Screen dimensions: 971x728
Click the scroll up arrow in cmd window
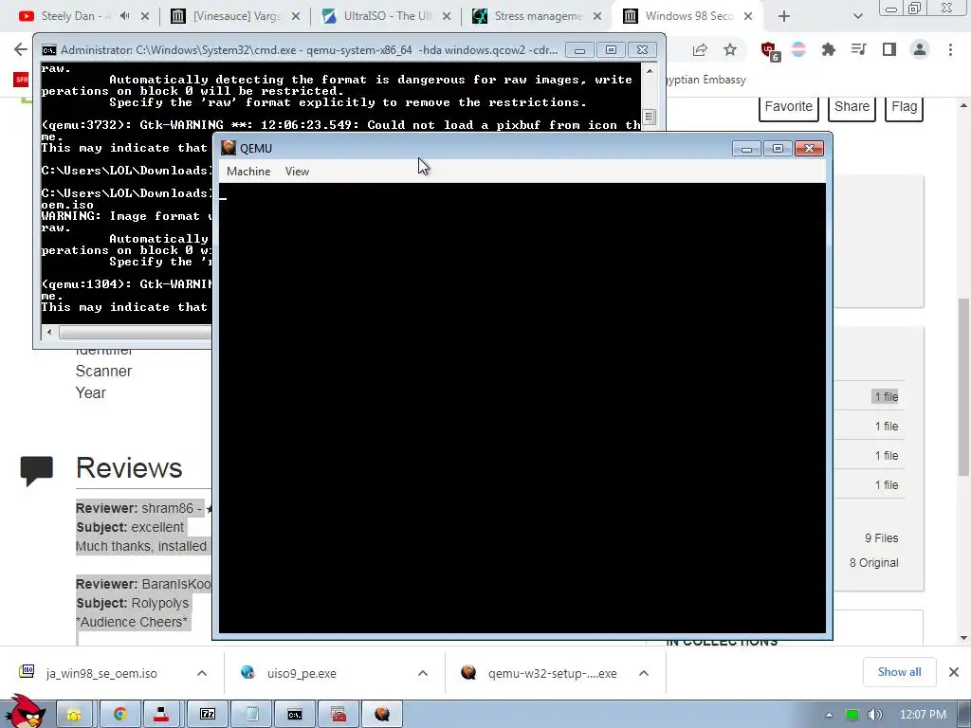pyautogui.click(x=649, y=71)
